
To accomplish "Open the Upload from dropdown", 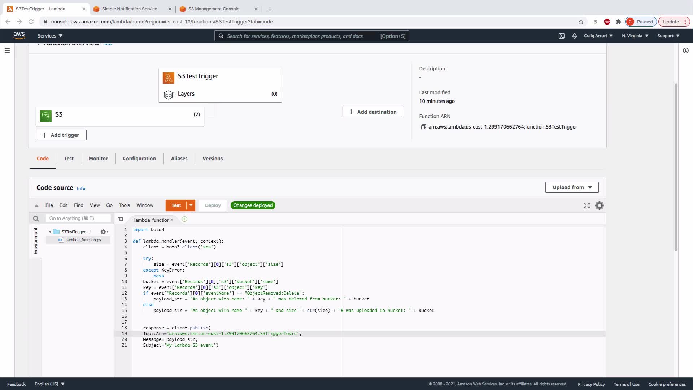I will [572, 187].
